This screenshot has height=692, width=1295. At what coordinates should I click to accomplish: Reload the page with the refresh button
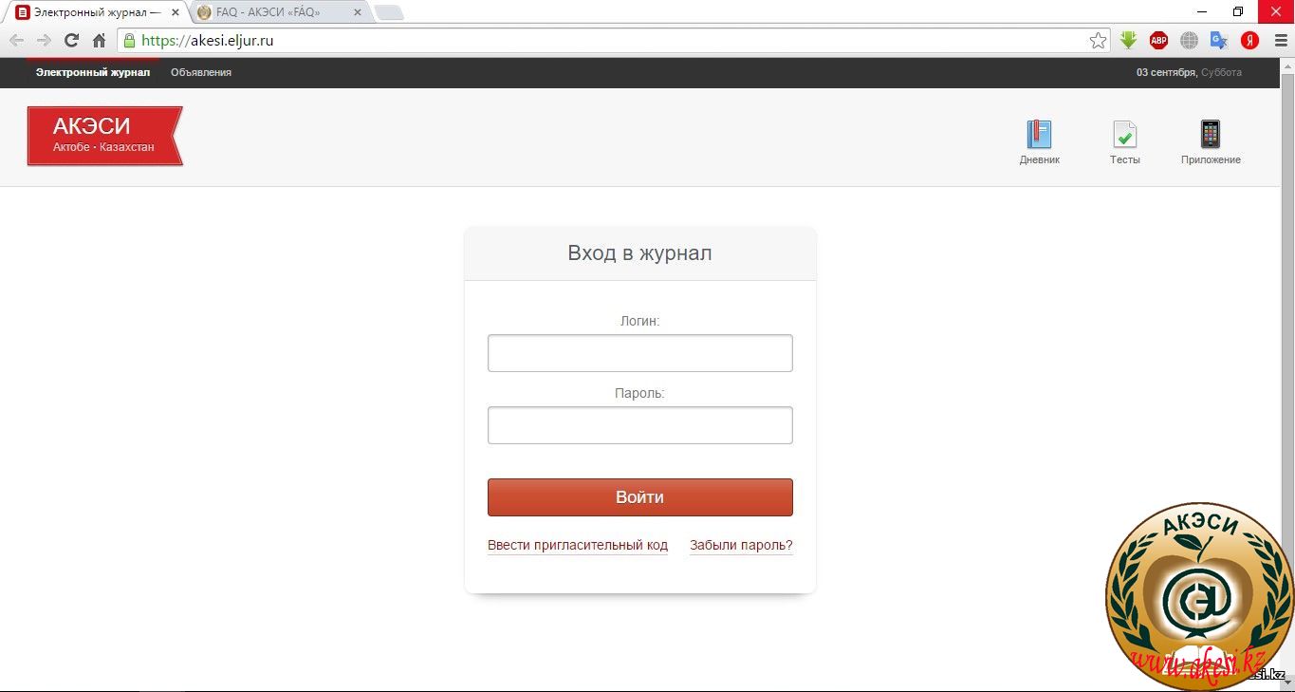click(x=71, y=41)
